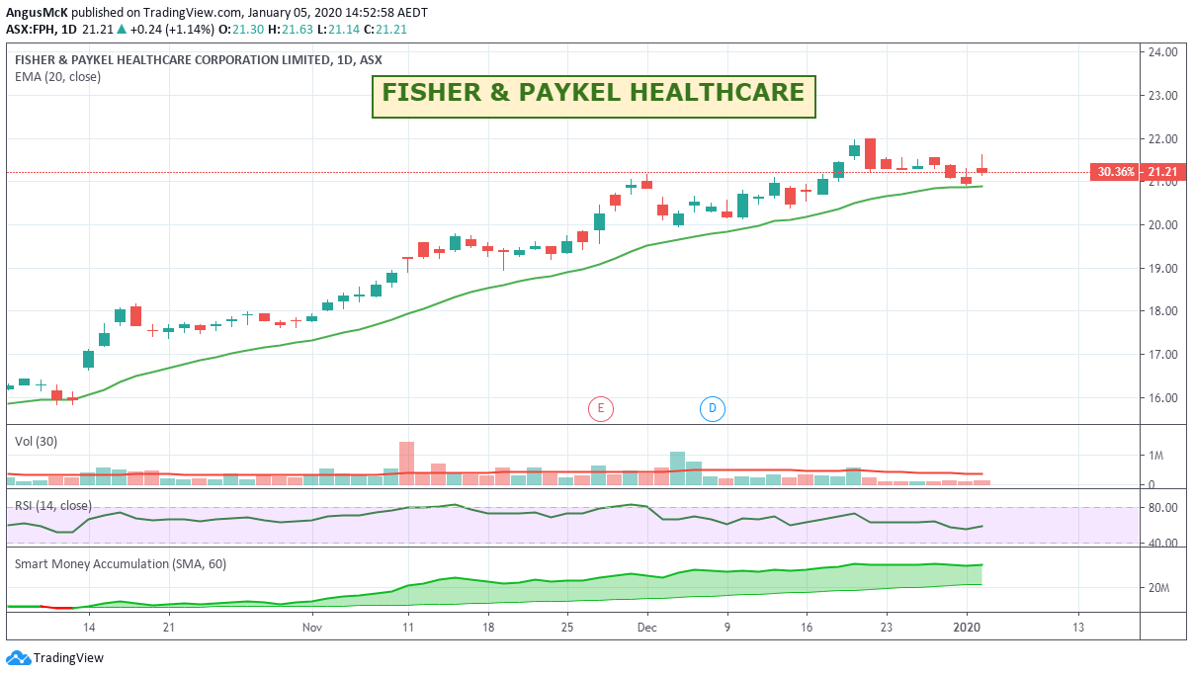Select the FISHER & PAYKEL HEALTHCARE title box

coord(593,96)
